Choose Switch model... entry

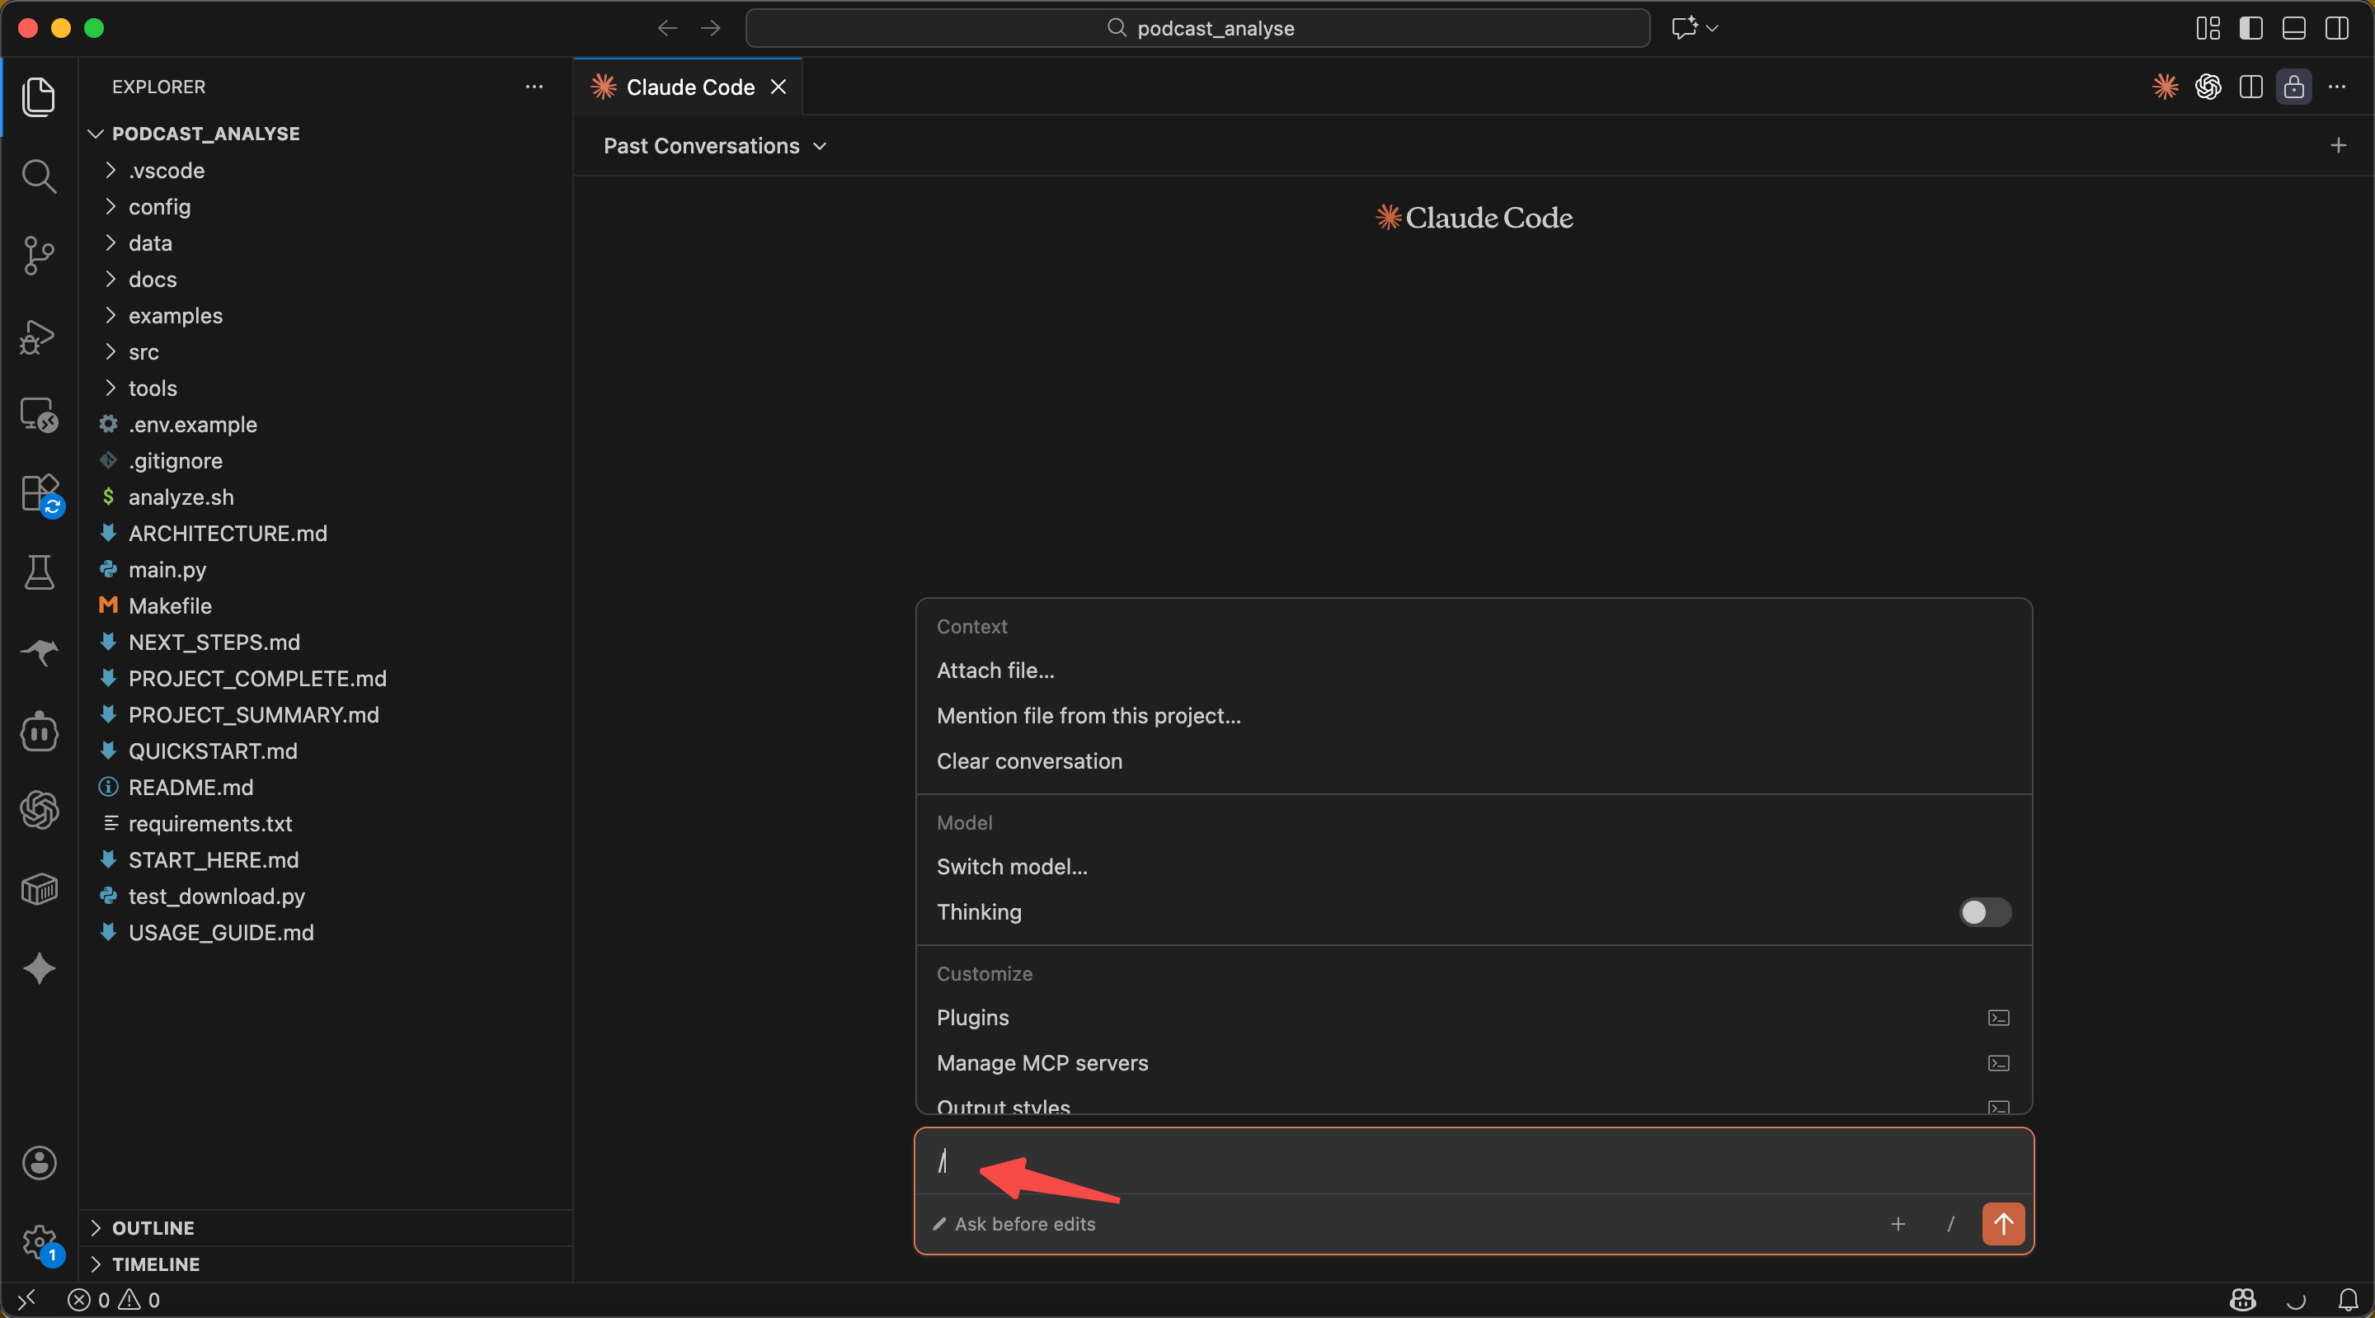[x=1474, y=866]
